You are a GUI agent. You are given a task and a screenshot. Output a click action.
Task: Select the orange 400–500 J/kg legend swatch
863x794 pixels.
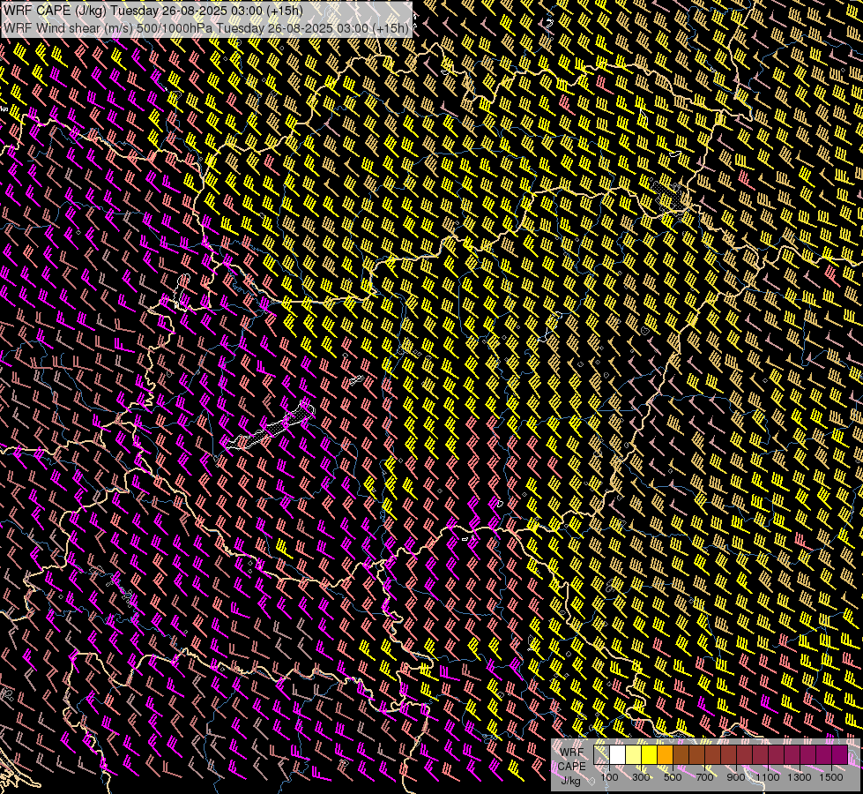click(x=665, y=754)
